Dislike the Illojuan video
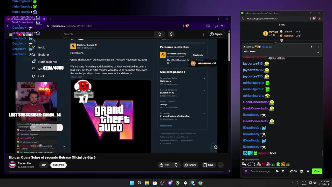 (176, 165)
